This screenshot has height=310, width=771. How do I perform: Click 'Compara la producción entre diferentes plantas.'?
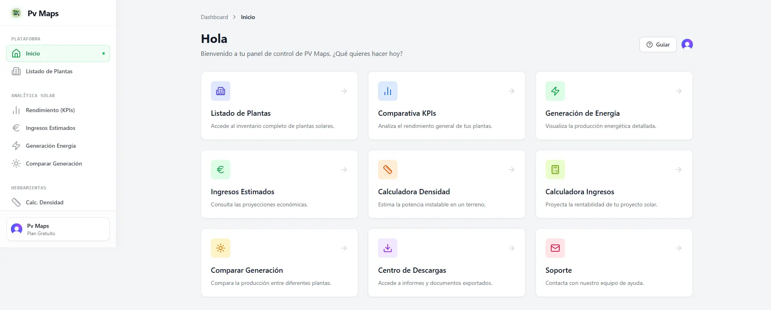click(271, 283)
